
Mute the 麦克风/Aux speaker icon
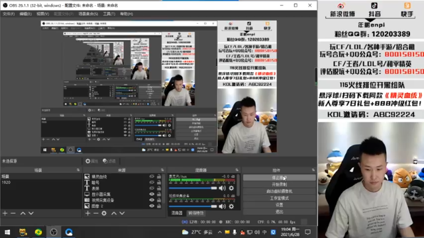pyautogui.click(x=223, y=188)
